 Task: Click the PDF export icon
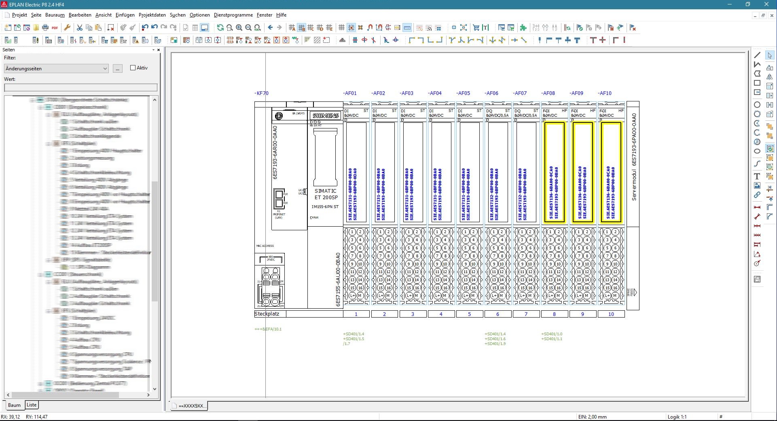(x=55, y=27)
